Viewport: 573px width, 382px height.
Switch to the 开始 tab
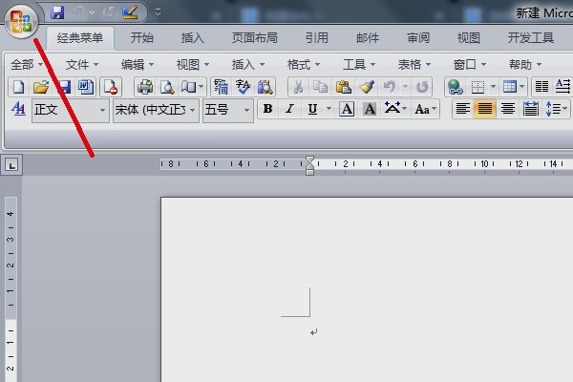pos(142,38)
